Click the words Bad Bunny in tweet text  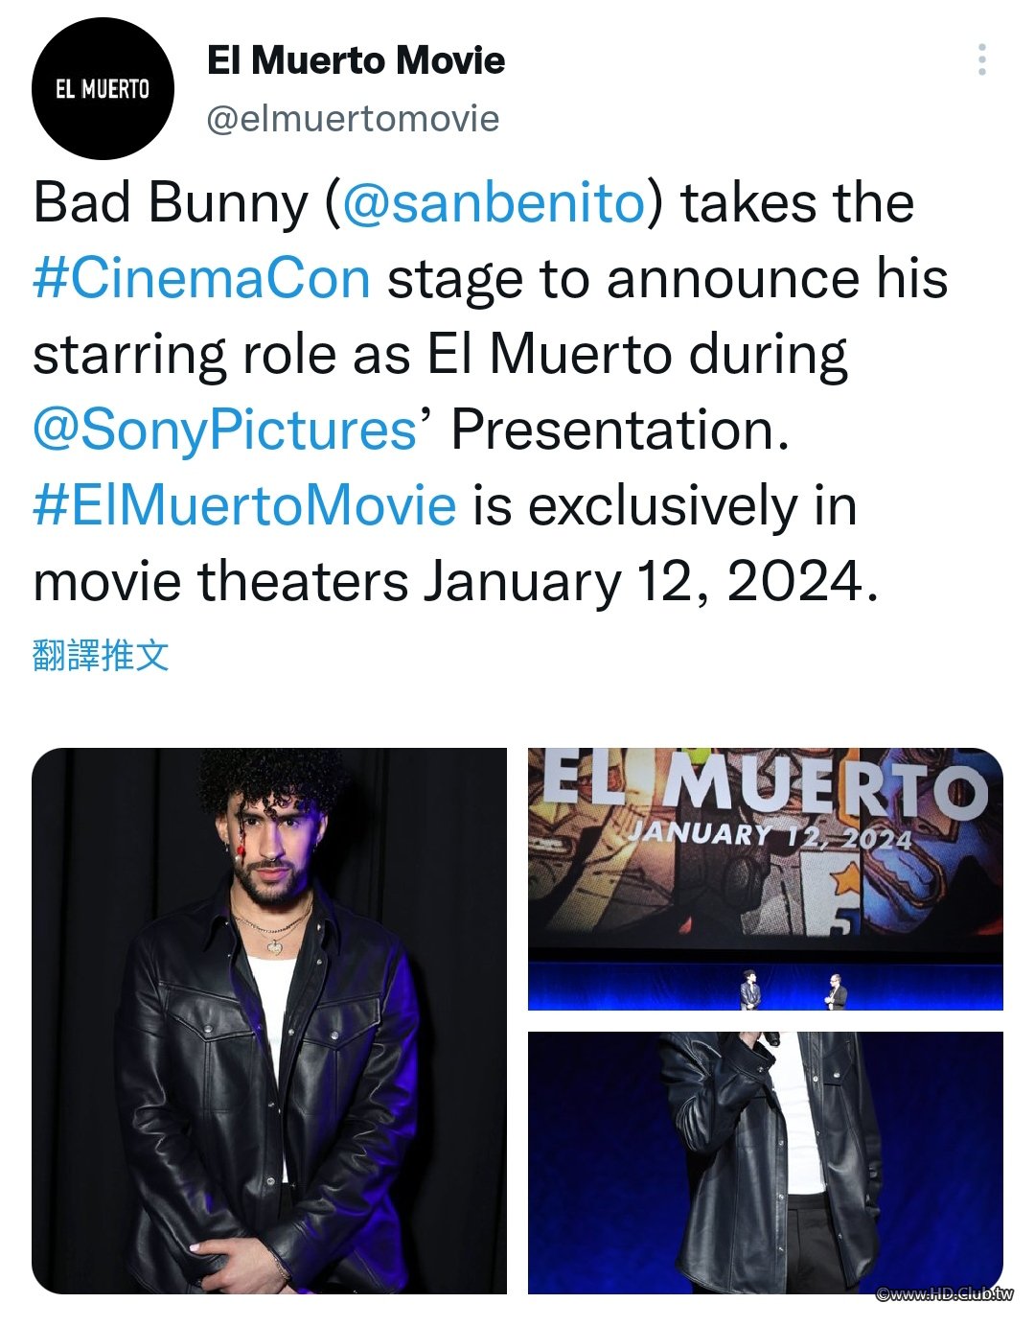(171, 202)
